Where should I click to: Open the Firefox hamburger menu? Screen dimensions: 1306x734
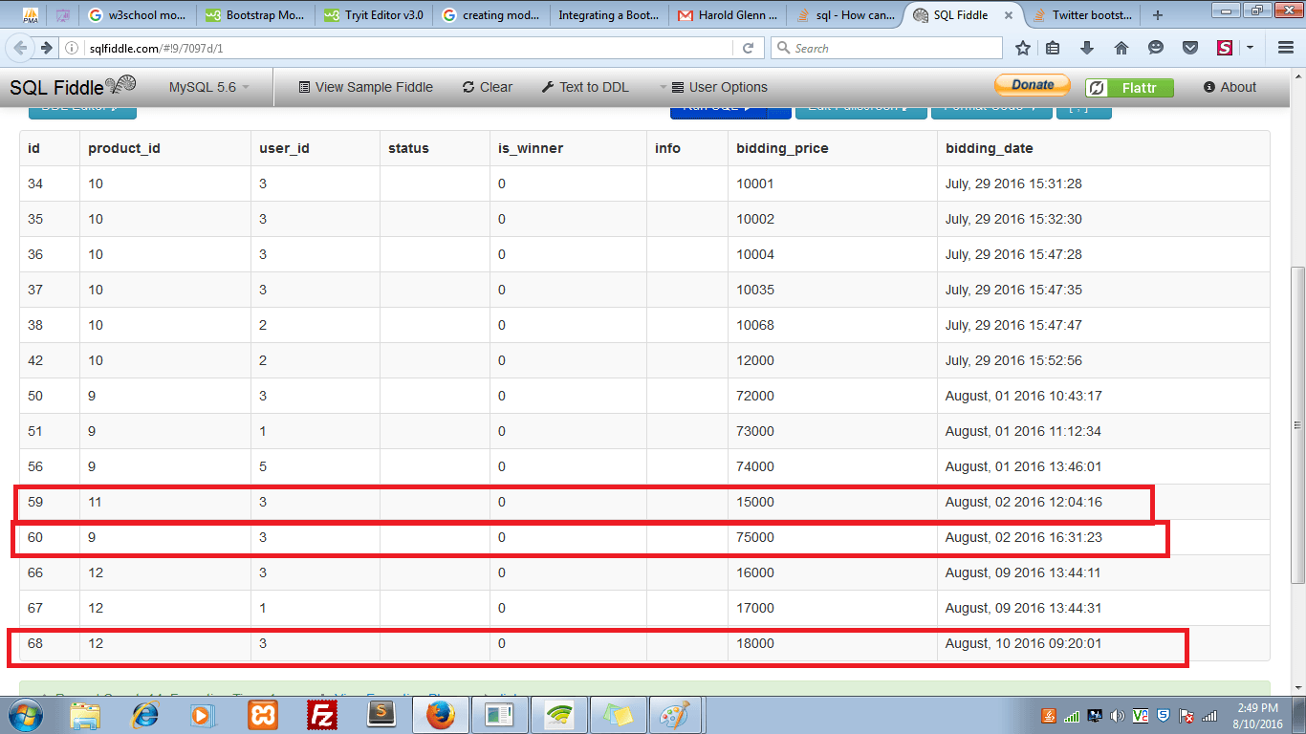1286,48
